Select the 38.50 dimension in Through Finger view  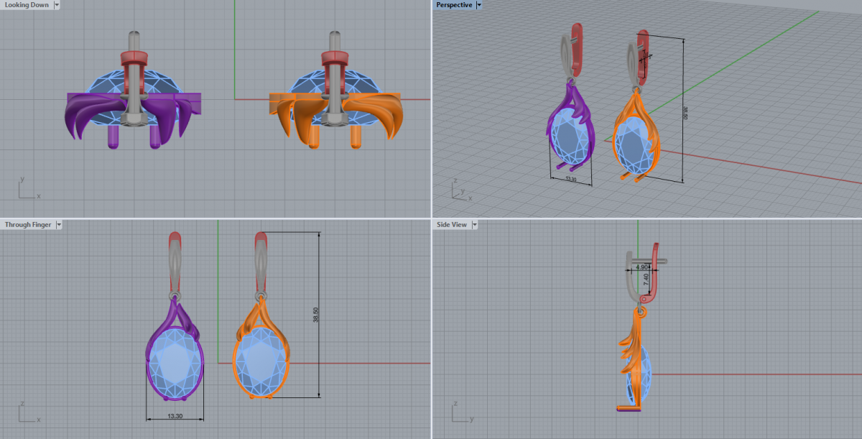point(315,315)
